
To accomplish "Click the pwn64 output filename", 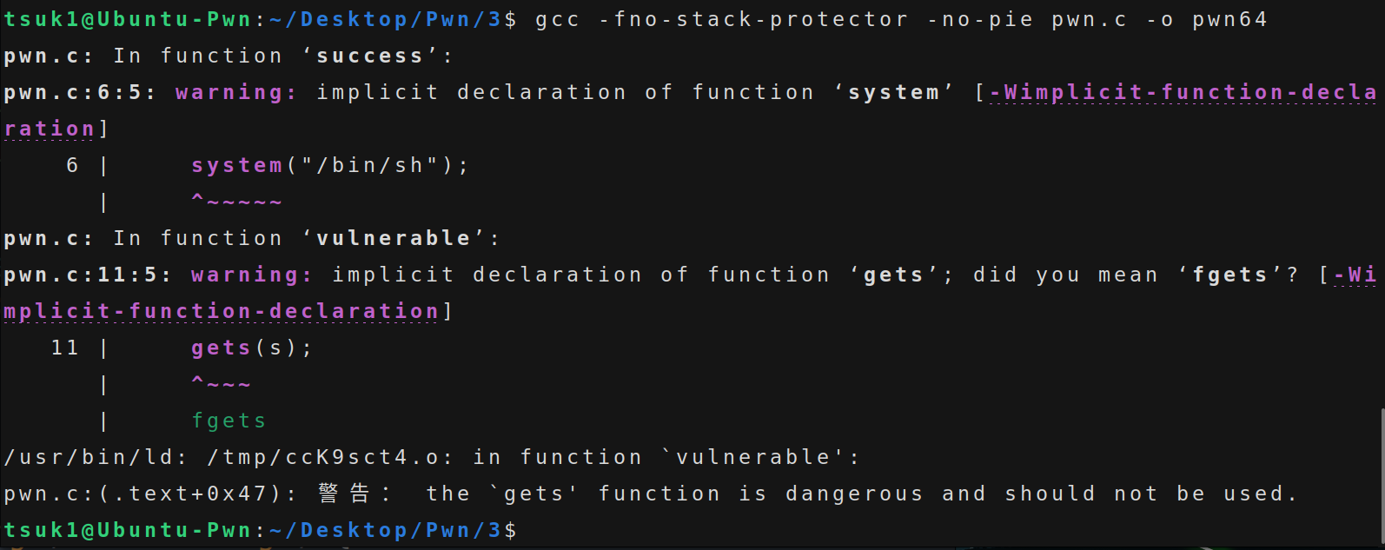I will pos(1229,20).
